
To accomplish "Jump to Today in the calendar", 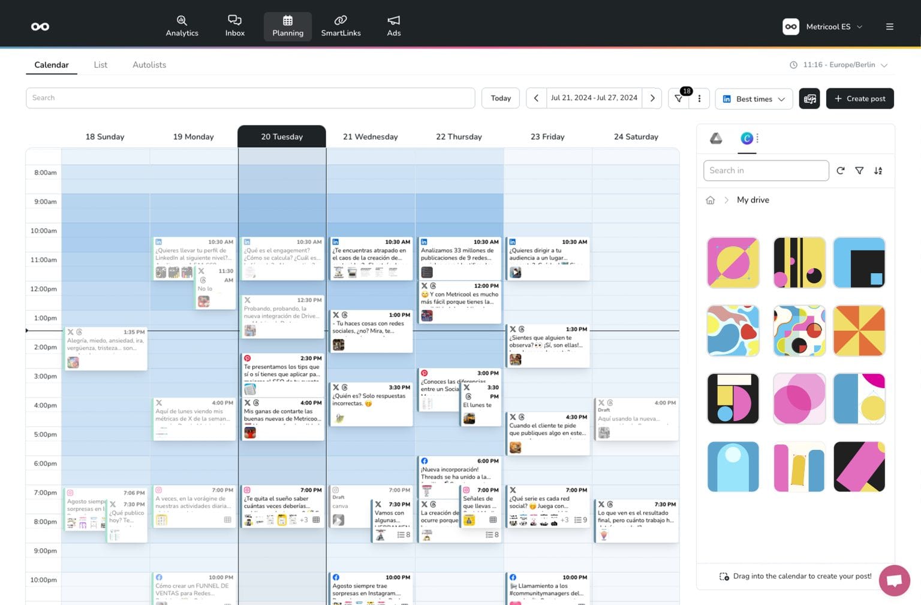I will pos(500,98).
